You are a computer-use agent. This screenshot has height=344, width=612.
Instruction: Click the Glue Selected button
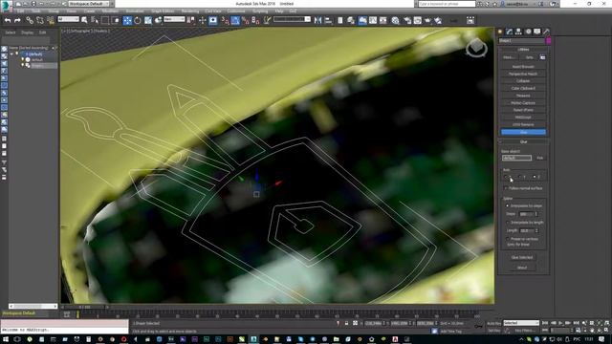(522, 257)
